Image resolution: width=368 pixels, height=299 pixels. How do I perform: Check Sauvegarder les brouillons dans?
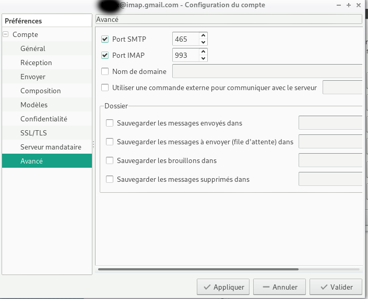point(110,160)
